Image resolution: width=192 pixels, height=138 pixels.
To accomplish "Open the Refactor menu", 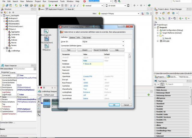I will (x=29, y=1).
